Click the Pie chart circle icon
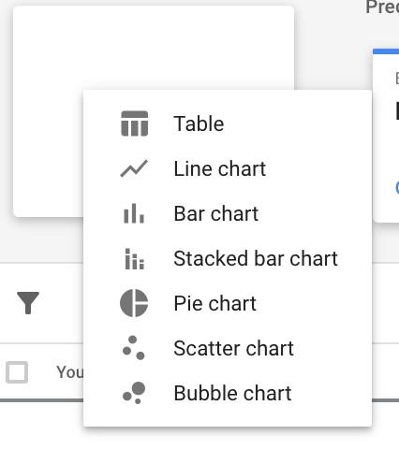This screenshot has height=449, width=399. [x=134, y=303]
